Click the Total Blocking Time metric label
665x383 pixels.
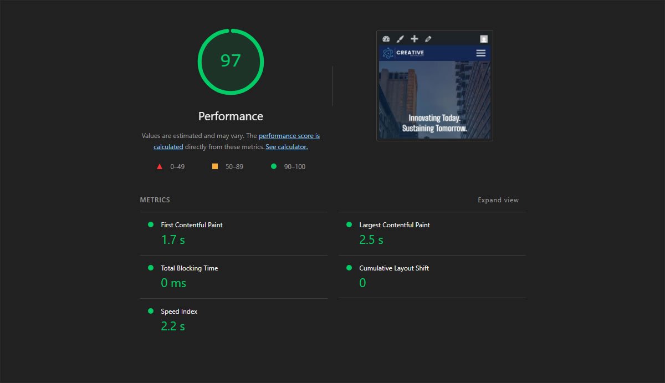tap(190, 268)
